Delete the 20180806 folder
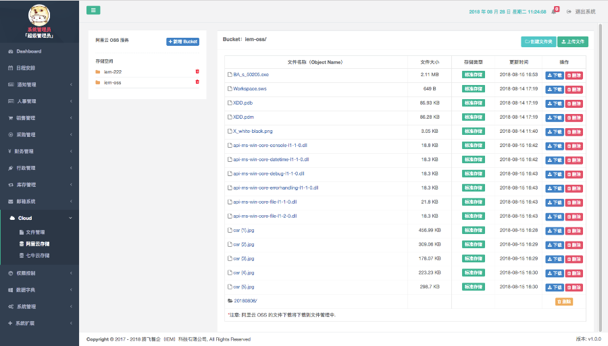 pos(564,301)
